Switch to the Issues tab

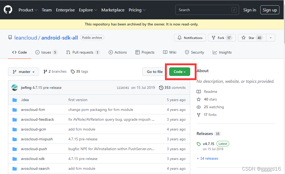pos(46,52)
